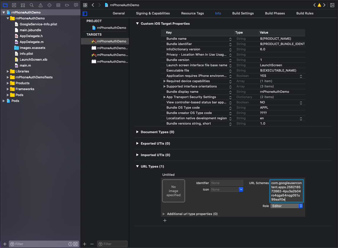Click the yellow warning badge in the toolbar
The height and width of the screenshot is (248, 338).
[319, 5]
